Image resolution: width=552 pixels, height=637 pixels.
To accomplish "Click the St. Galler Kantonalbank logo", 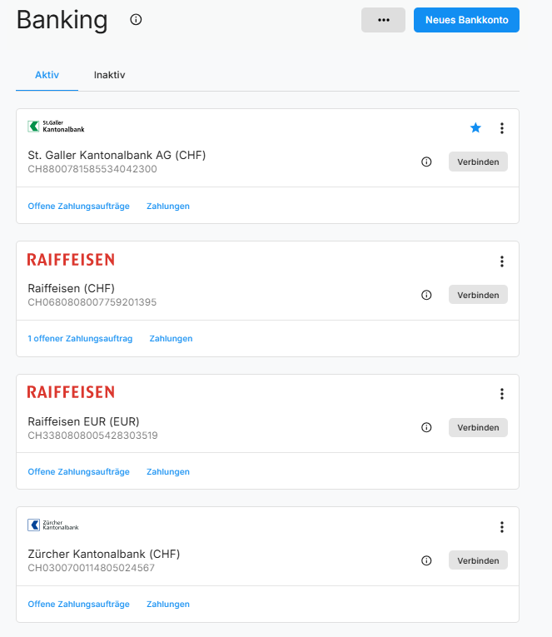I will (x=56, y=127).
